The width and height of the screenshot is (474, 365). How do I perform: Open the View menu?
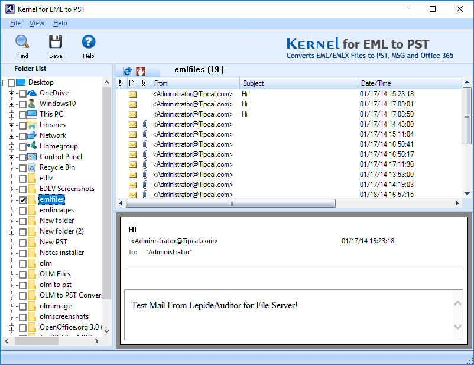[x=37, y=23]
